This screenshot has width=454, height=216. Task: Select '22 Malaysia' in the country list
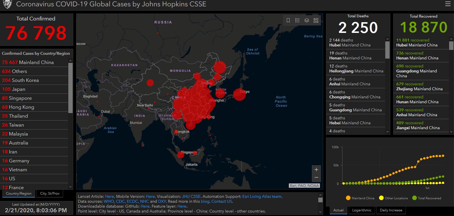pos(35,134)
